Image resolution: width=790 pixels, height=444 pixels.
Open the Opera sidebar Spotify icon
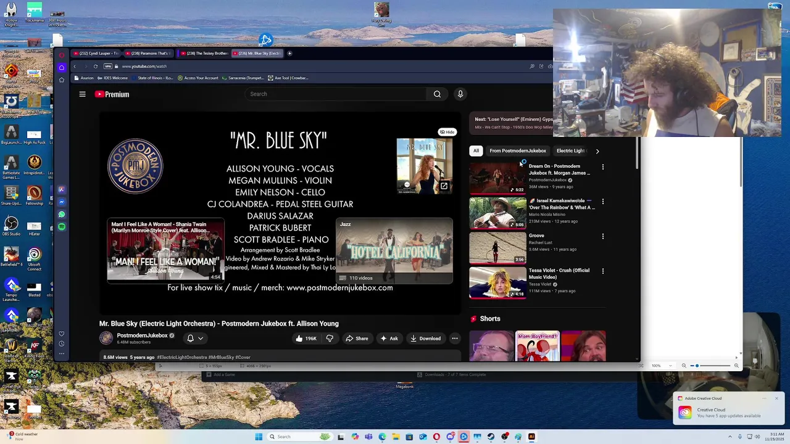(62, 227)
